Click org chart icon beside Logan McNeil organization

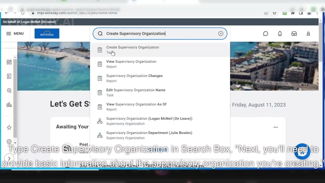click(x=100, y=121)
